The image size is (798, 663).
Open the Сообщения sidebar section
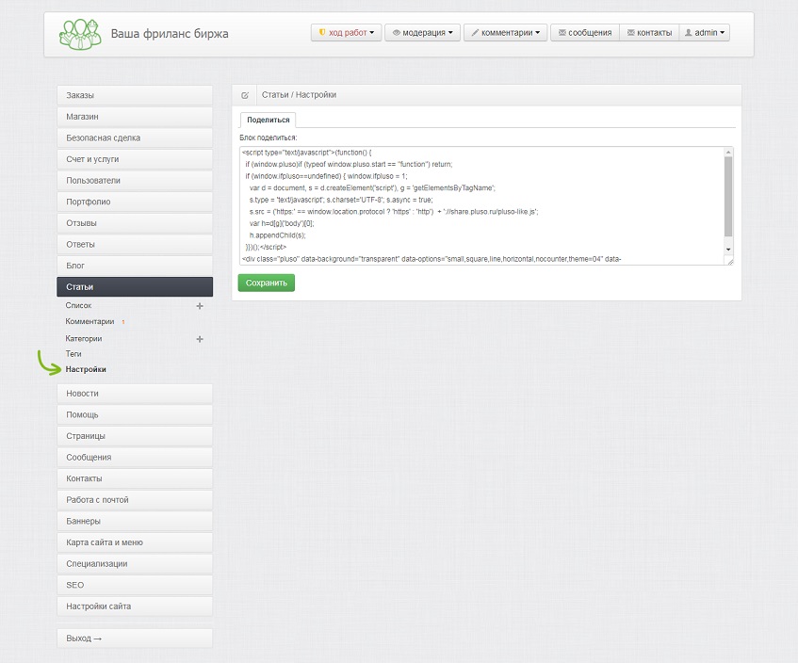135,458
